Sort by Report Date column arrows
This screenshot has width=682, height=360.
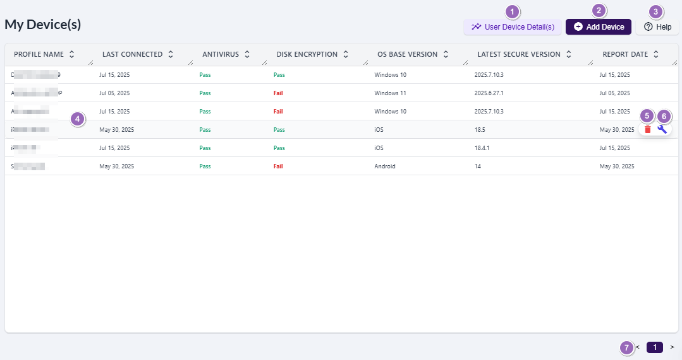656,54
